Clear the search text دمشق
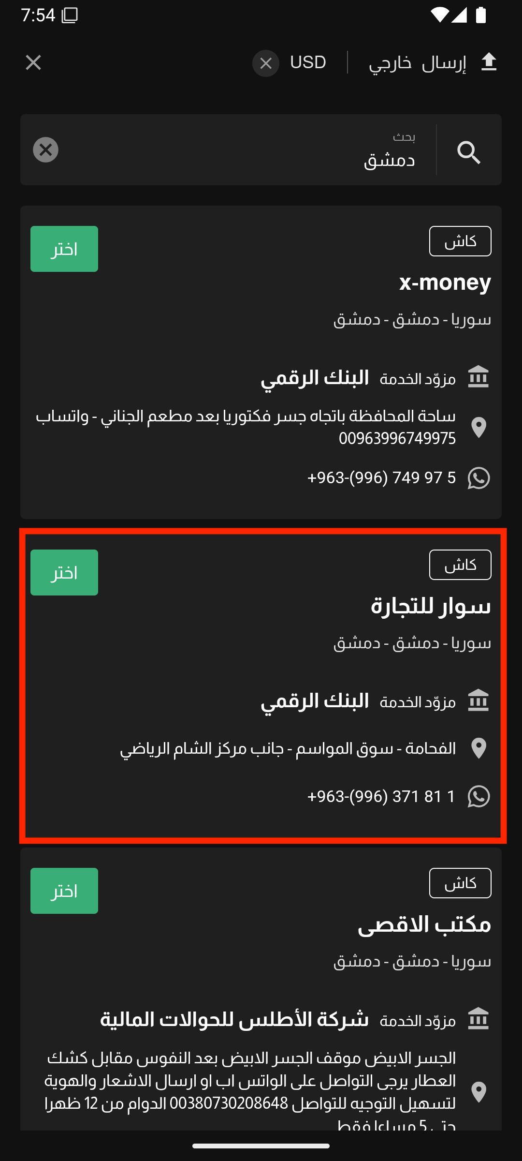This screenshot has height=1161, width=522. [x=46, y=150]
